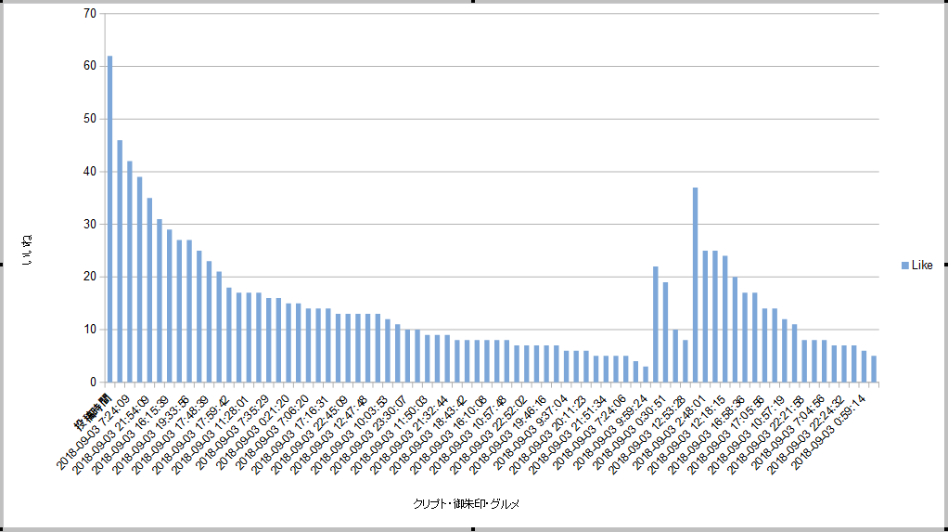
Task: Click the 22-like bar after the dip
Action: (655, 324)
